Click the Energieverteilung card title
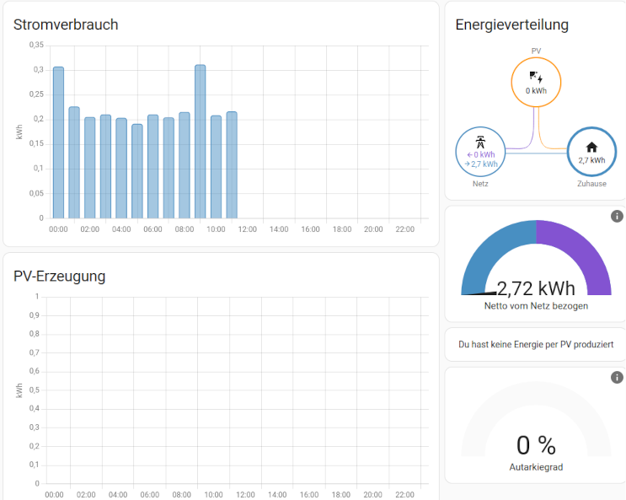Image resolution: width=626 pixels, height=500 pixels. (511, 24)
